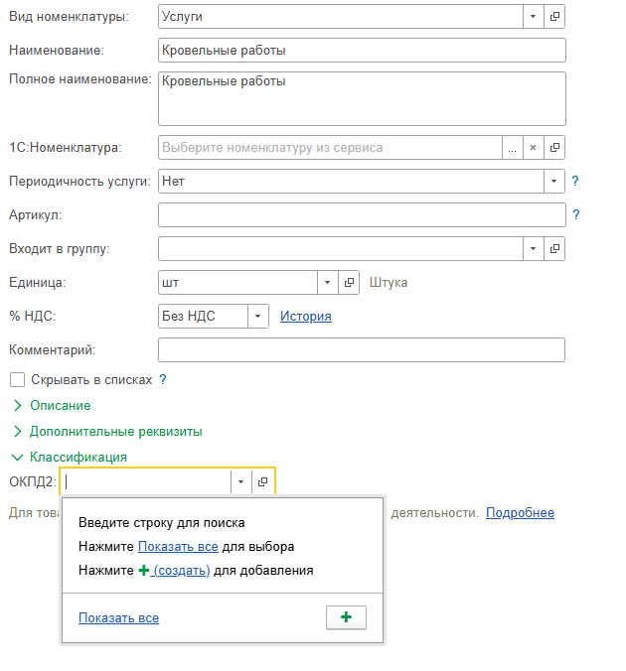The width and height of the screenshot is (626, 671).
Task: Open the % НДС dropdown
Action: click(257, 317)
